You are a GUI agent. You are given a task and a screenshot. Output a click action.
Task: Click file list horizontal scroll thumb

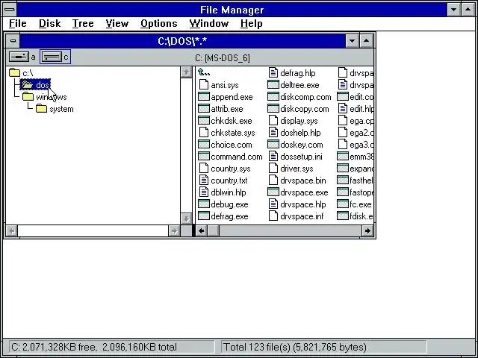pyautogui.click(x=213, y=230)
